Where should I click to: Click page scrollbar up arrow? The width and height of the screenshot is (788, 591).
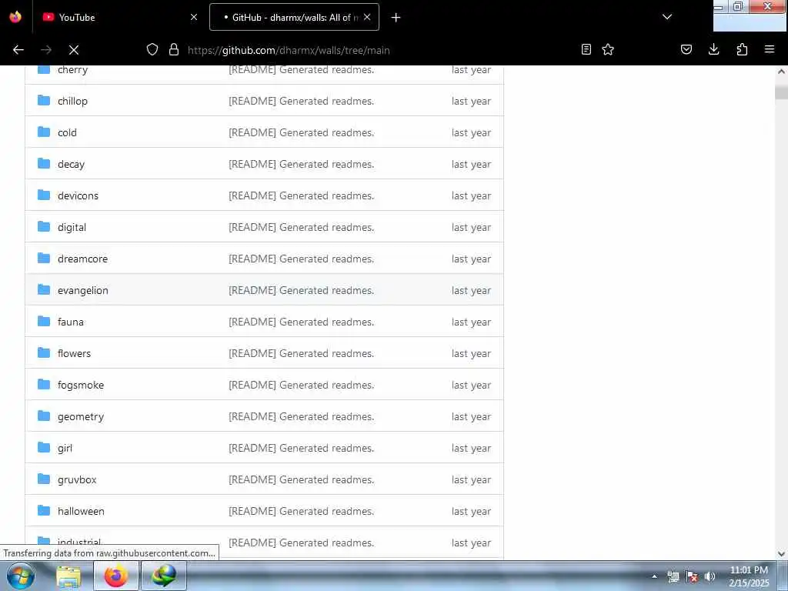781,72
